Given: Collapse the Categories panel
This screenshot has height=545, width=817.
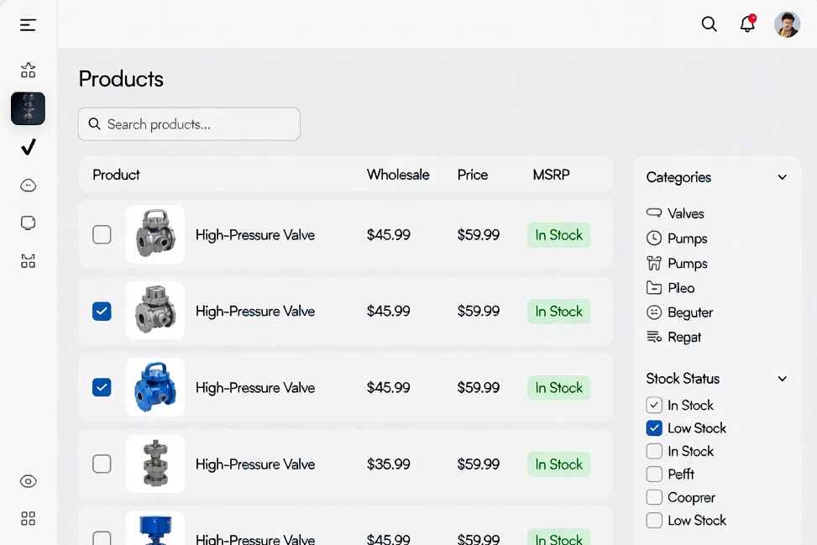Looking at the screenshot, I should [783, 177].
